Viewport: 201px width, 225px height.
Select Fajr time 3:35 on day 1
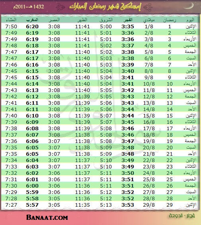(x=128, y=27)
